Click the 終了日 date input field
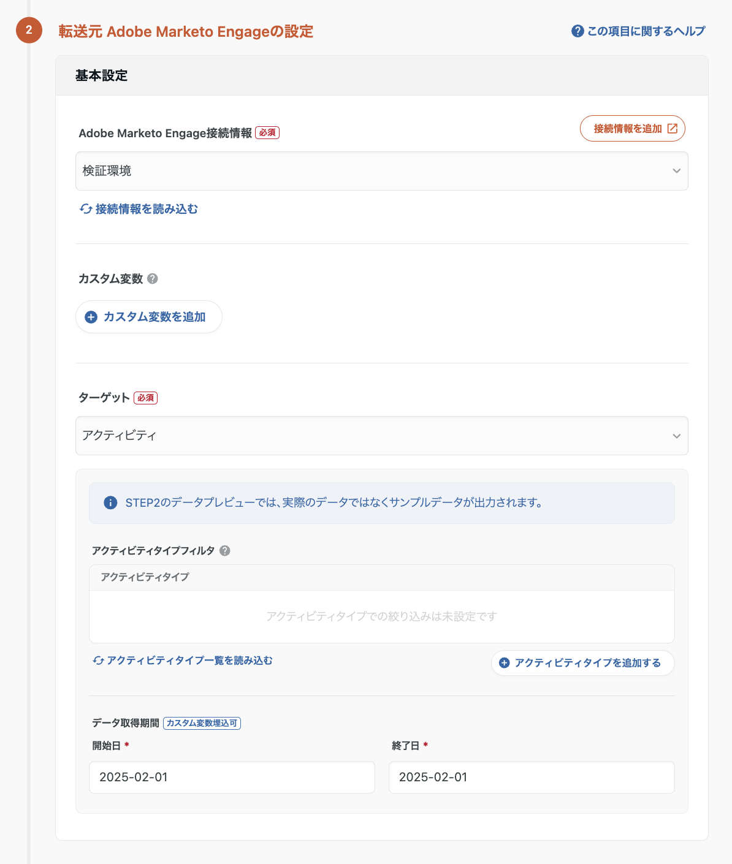 pos(532,777)
